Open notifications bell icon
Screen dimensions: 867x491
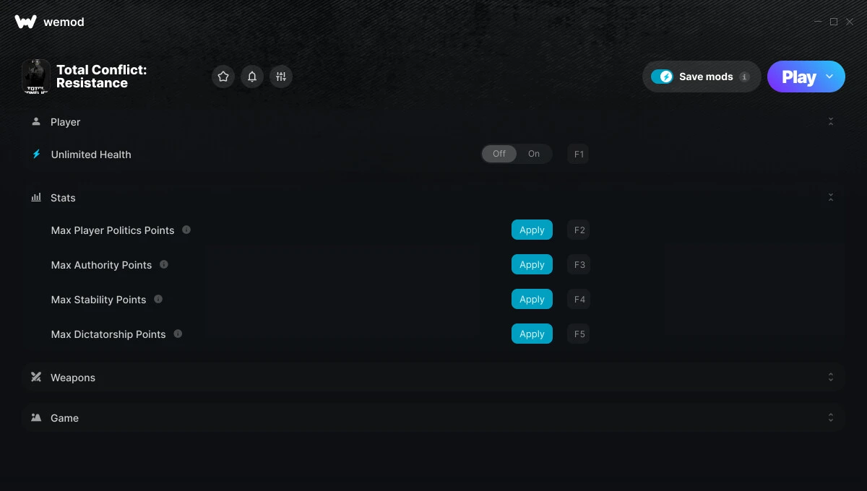pyautogui.click(x=252, y=77)
